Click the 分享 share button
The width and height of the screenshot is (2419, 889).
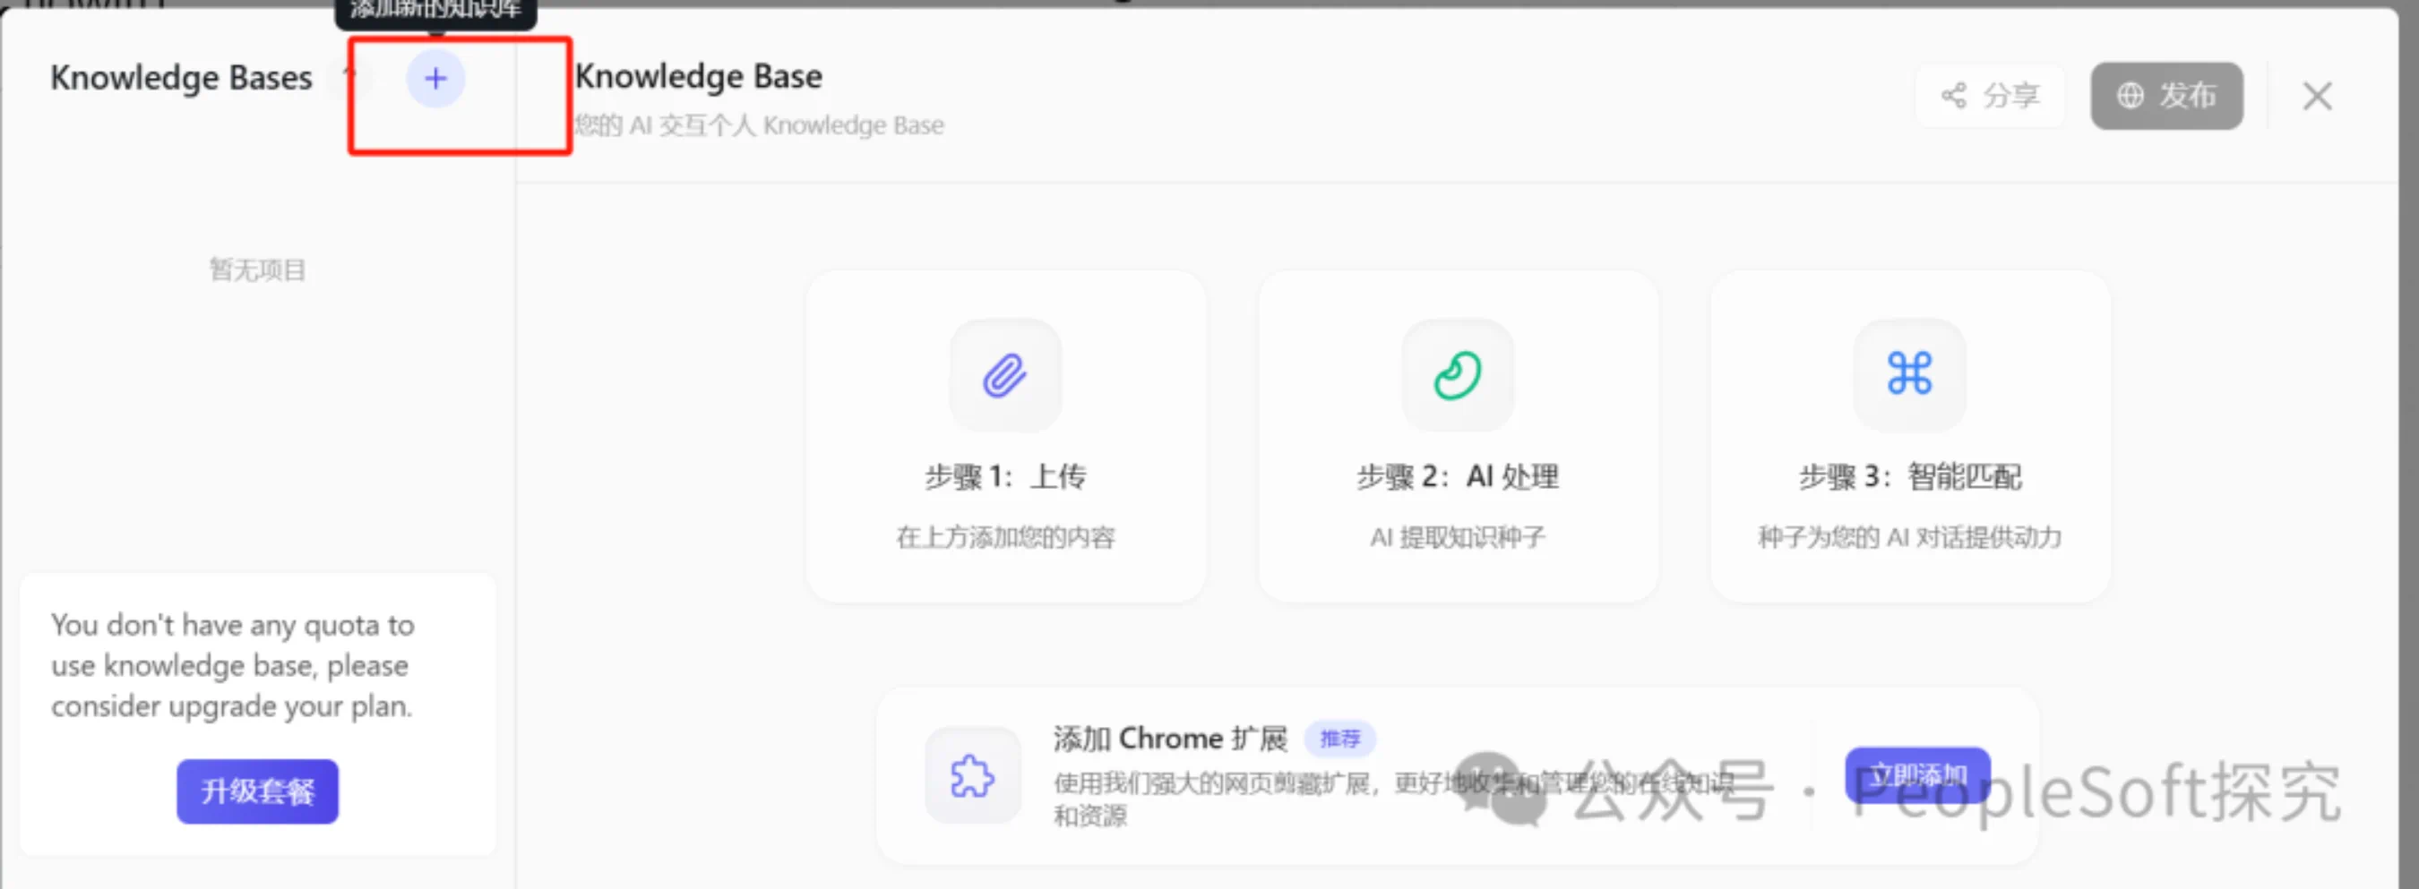pos(1990,96)
